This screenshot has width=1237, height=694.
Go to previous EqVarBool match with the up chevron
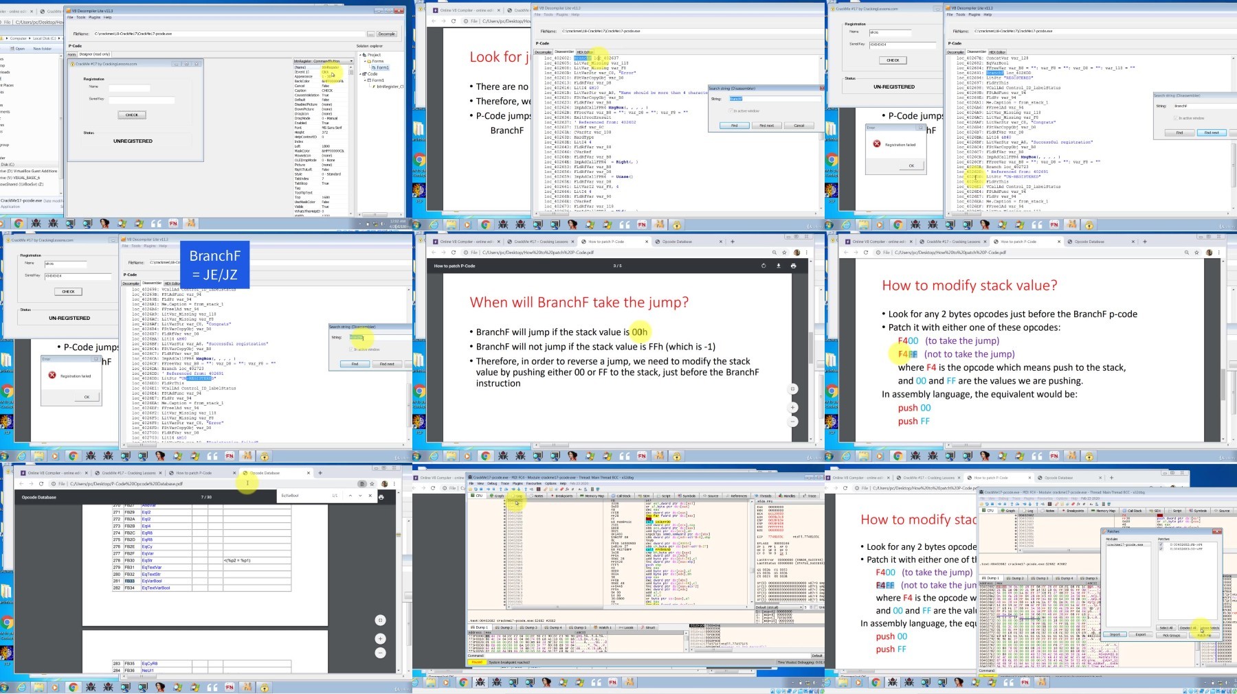pyautogui.click(x=350, y=496)
